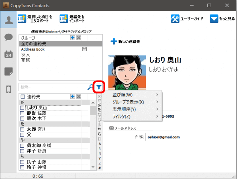237x179 pixels.
Task: Toggle the select-all 連絡先 checkbox
Action: [23, 97]
